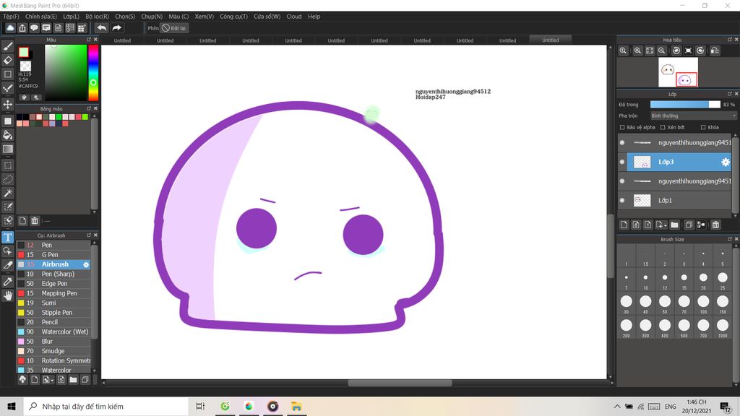Select the Eraser tool
740x416 pixels.
(7, 61)
